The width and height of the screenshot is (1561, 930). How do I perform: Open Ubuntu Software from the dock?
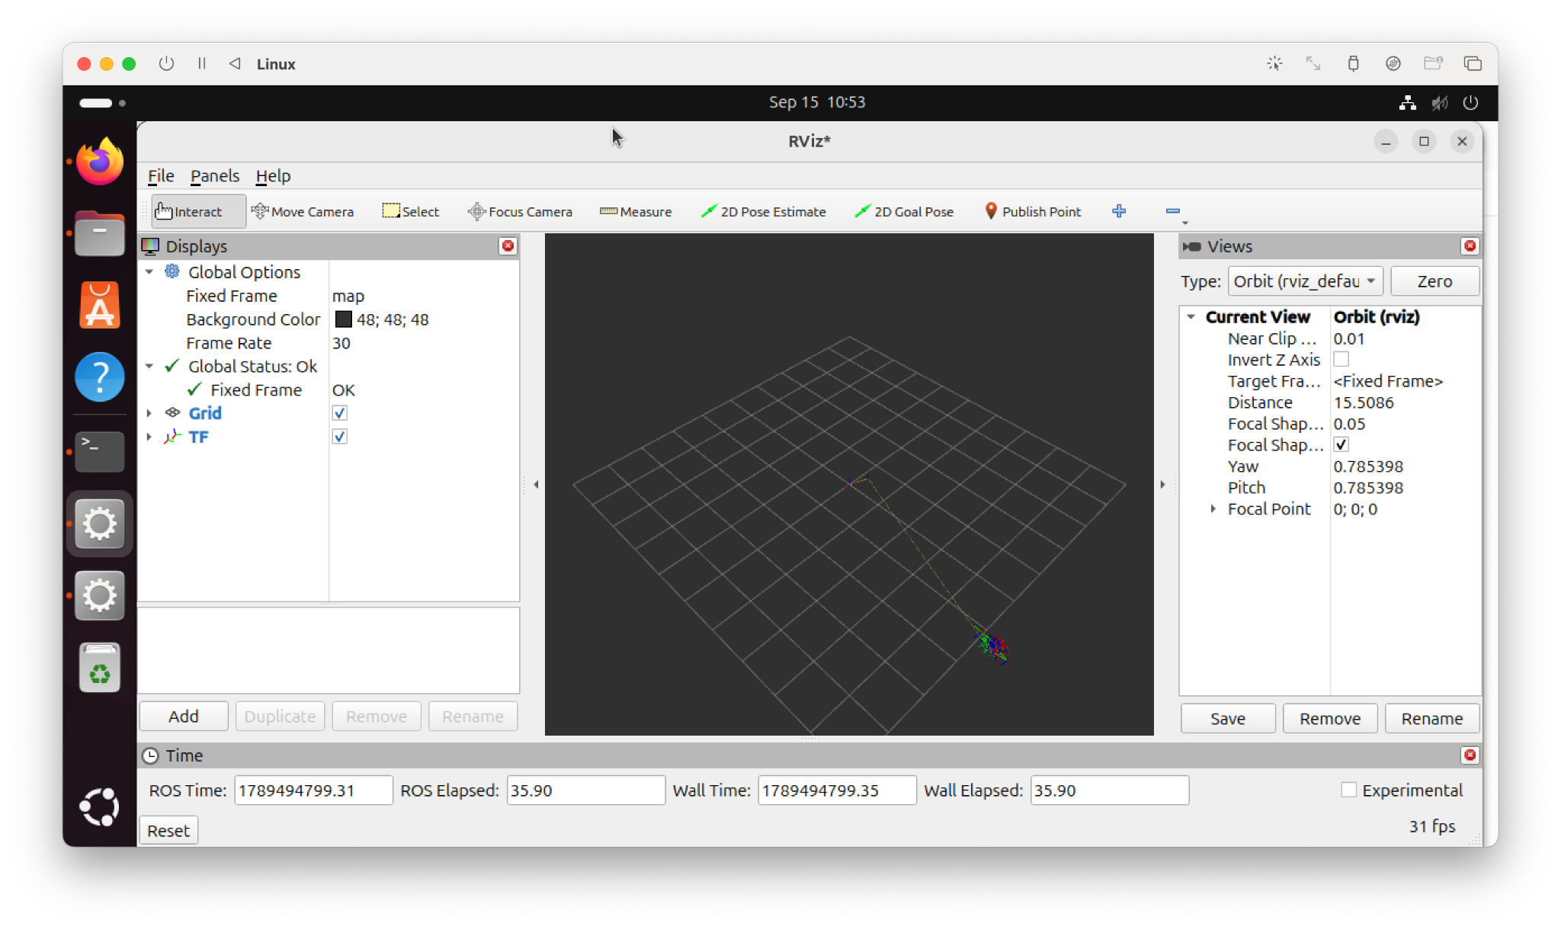(x=100, y=305)
